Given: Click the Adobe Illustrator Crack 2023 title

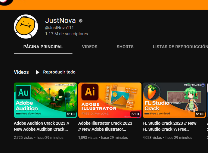Looking at the screenshot, I should coord(105,126).
